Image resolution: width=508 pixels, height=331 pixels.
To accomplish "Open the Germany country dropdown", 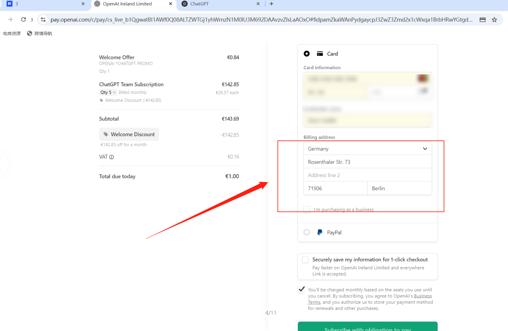I will (367, 149).
